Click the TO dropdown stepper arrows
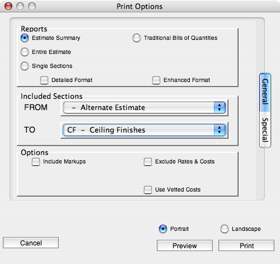The image size is (280, 264). pos(220,130)
